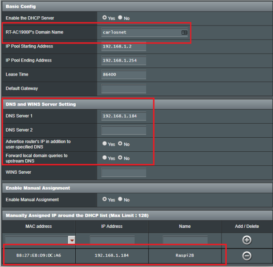Click the empty WINS Server field
273x267 pixels.
click(x=124, y=172)
